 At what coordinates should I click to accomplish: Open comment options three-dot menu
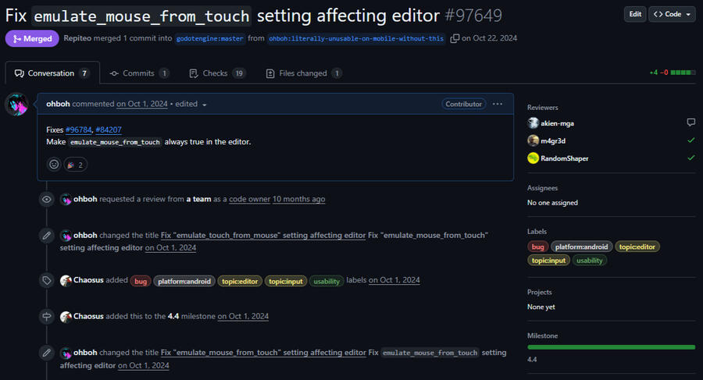pos(498,104)
